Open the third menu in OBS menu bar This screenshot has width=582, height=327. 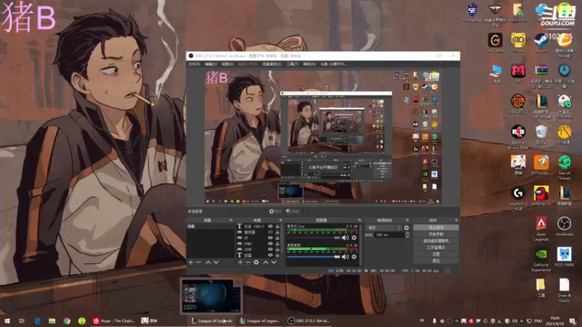[x=227, y=64]
